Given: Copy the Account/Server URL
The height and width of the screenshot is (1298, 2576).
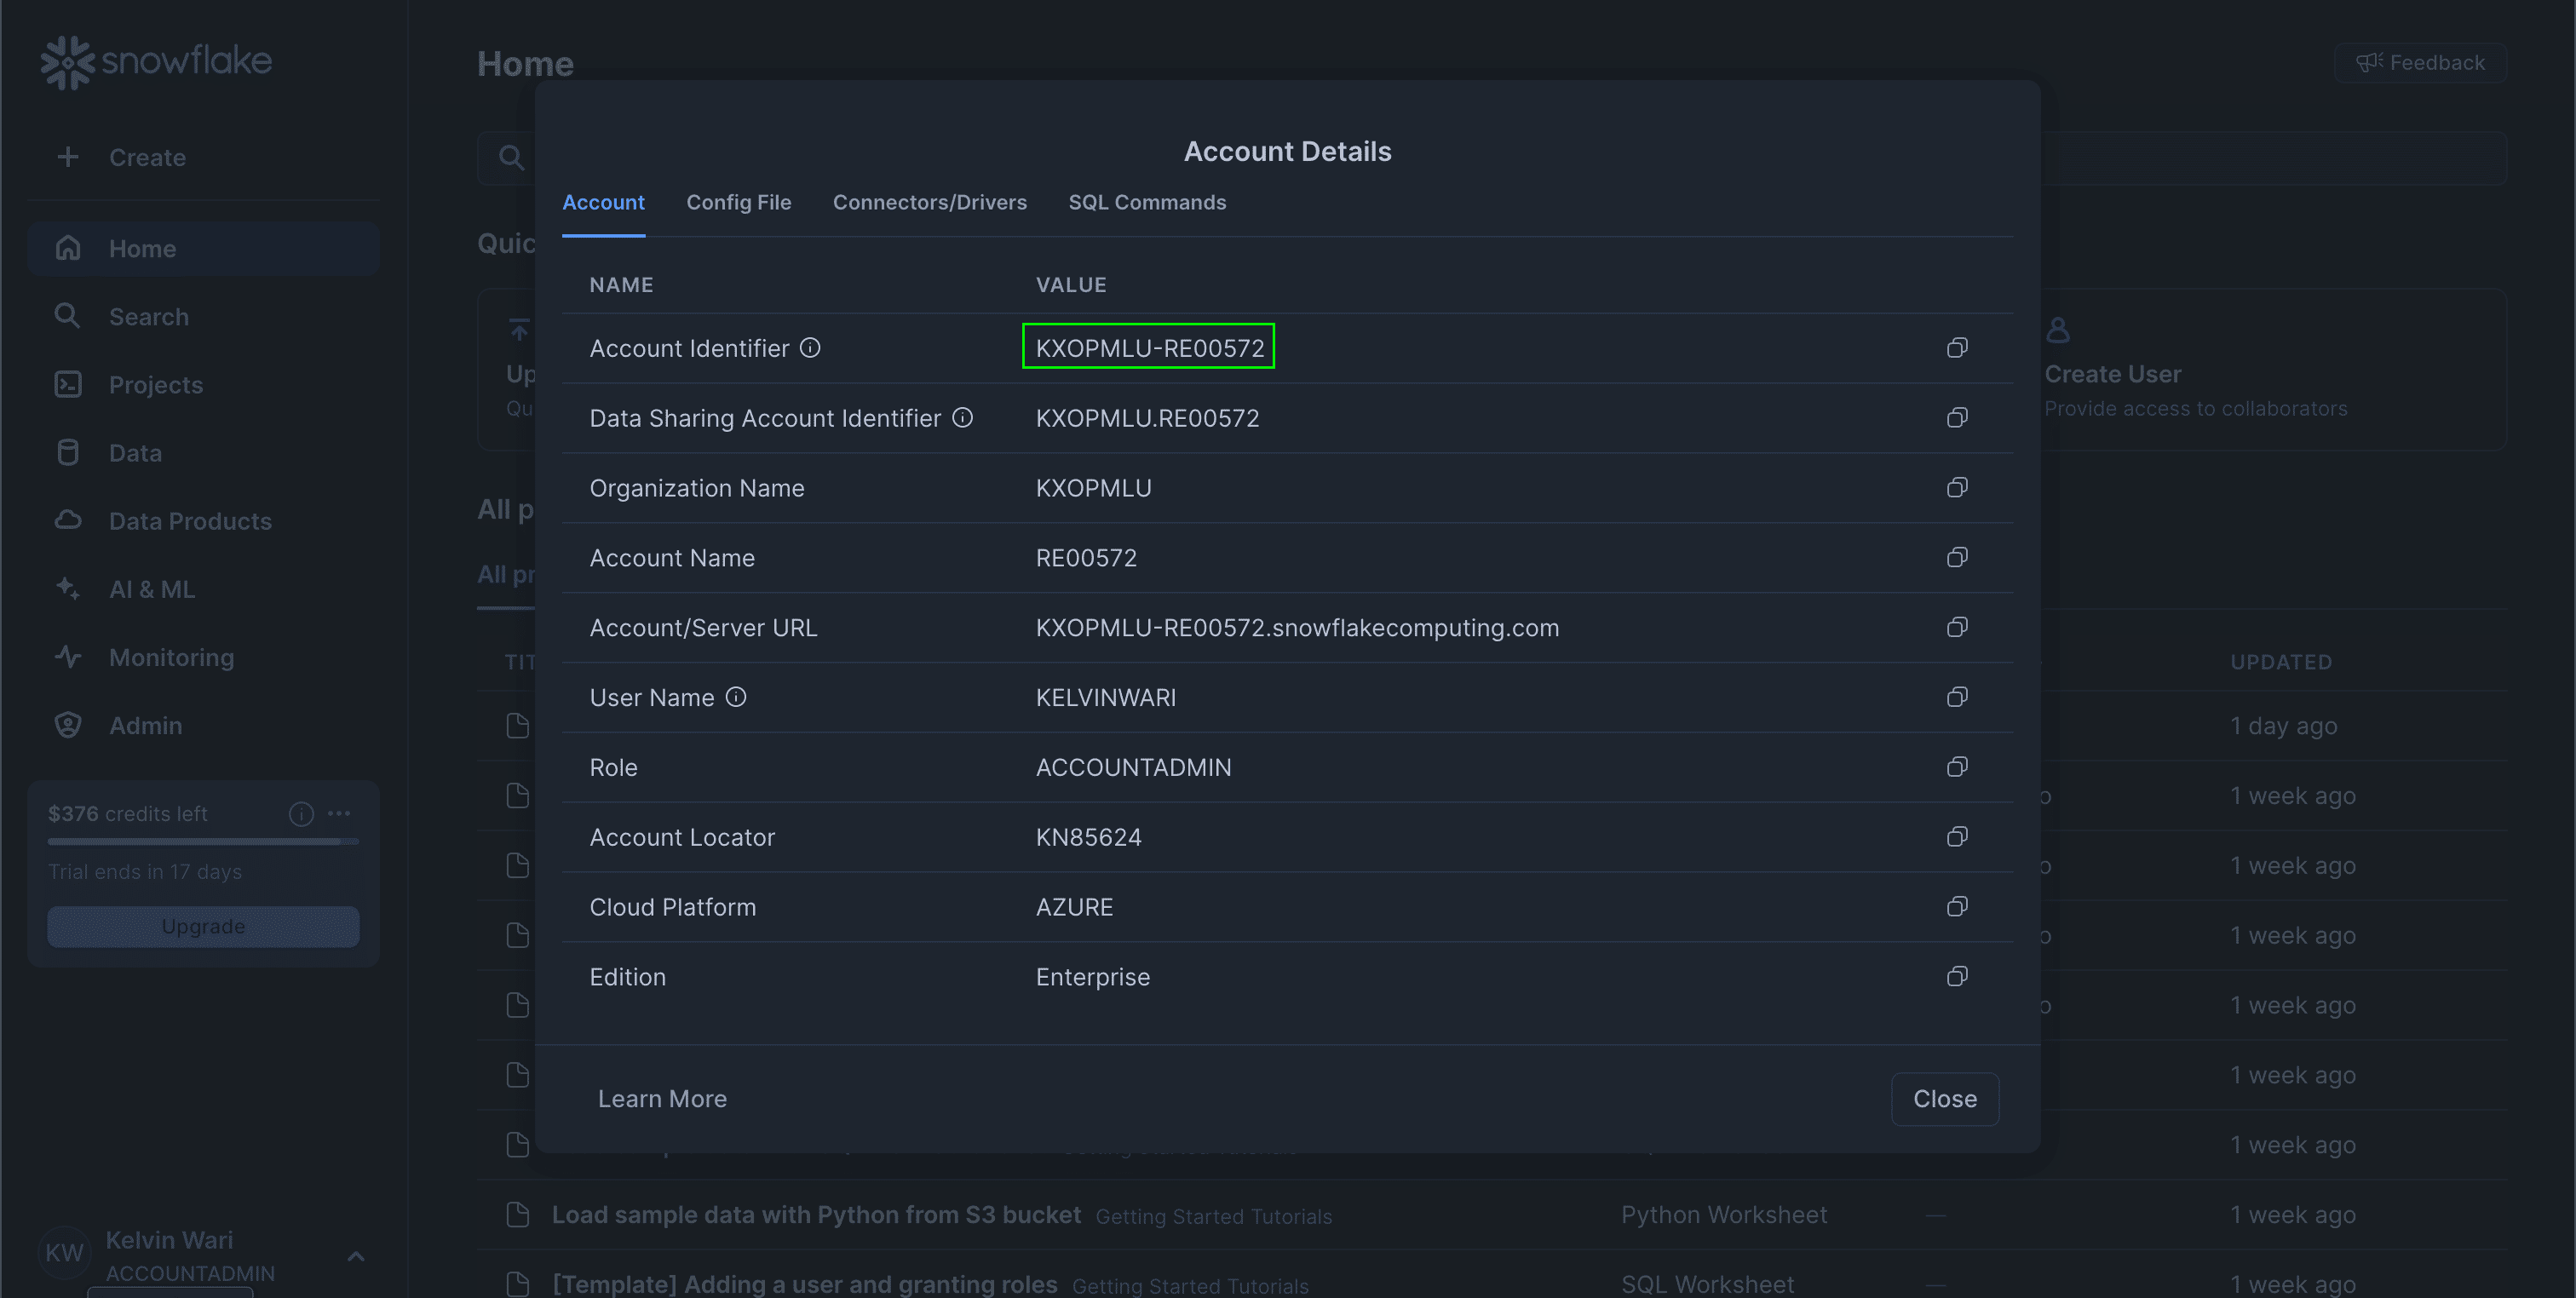Looking at the screenshot, I should (1956, 627).
